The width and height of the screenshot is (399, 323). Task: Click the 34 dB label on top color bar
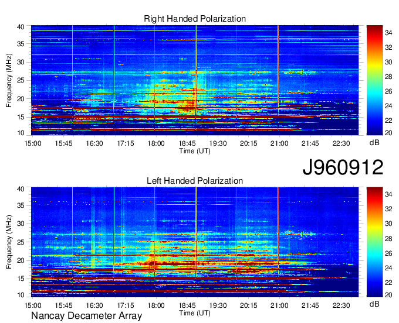388,33
